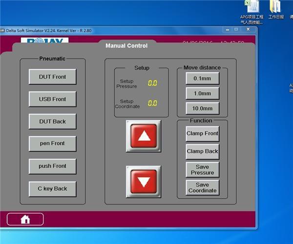
Task: Toggle the DUT Back pneumatic button
Action: (x=53, y=122)
